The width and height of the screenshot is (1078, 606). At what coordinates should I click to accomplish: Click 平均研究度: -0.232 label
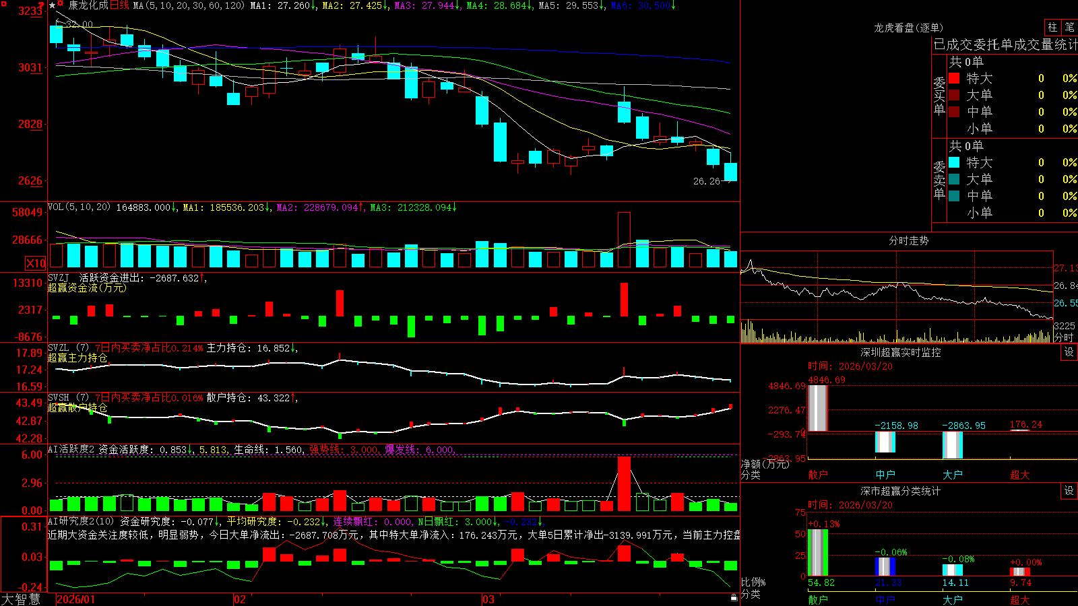point(276,521)
